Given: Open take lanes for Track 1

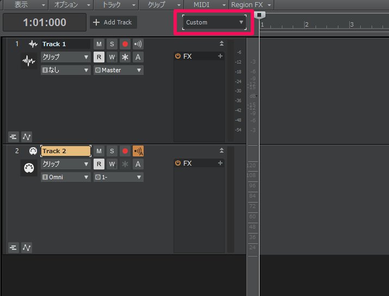Looking at the screenshot, I should (x=14, y=136).
